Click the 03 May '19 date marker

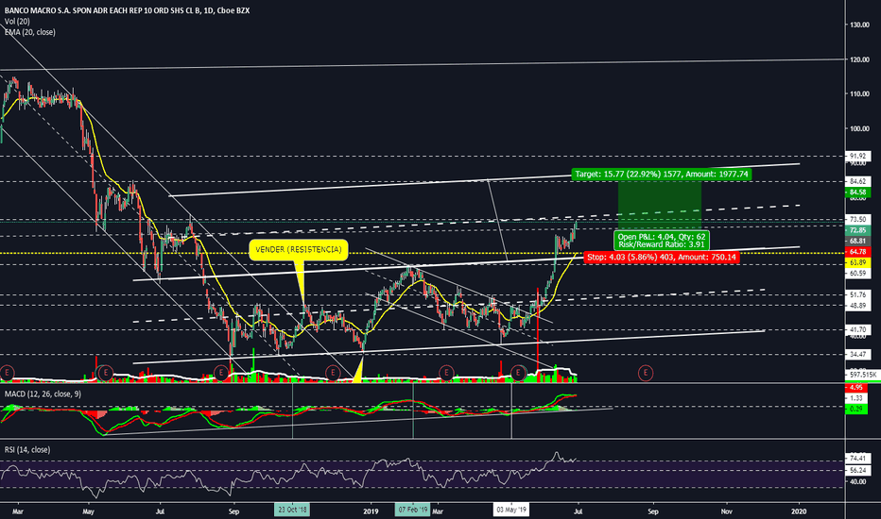click(x=511, y=510)
